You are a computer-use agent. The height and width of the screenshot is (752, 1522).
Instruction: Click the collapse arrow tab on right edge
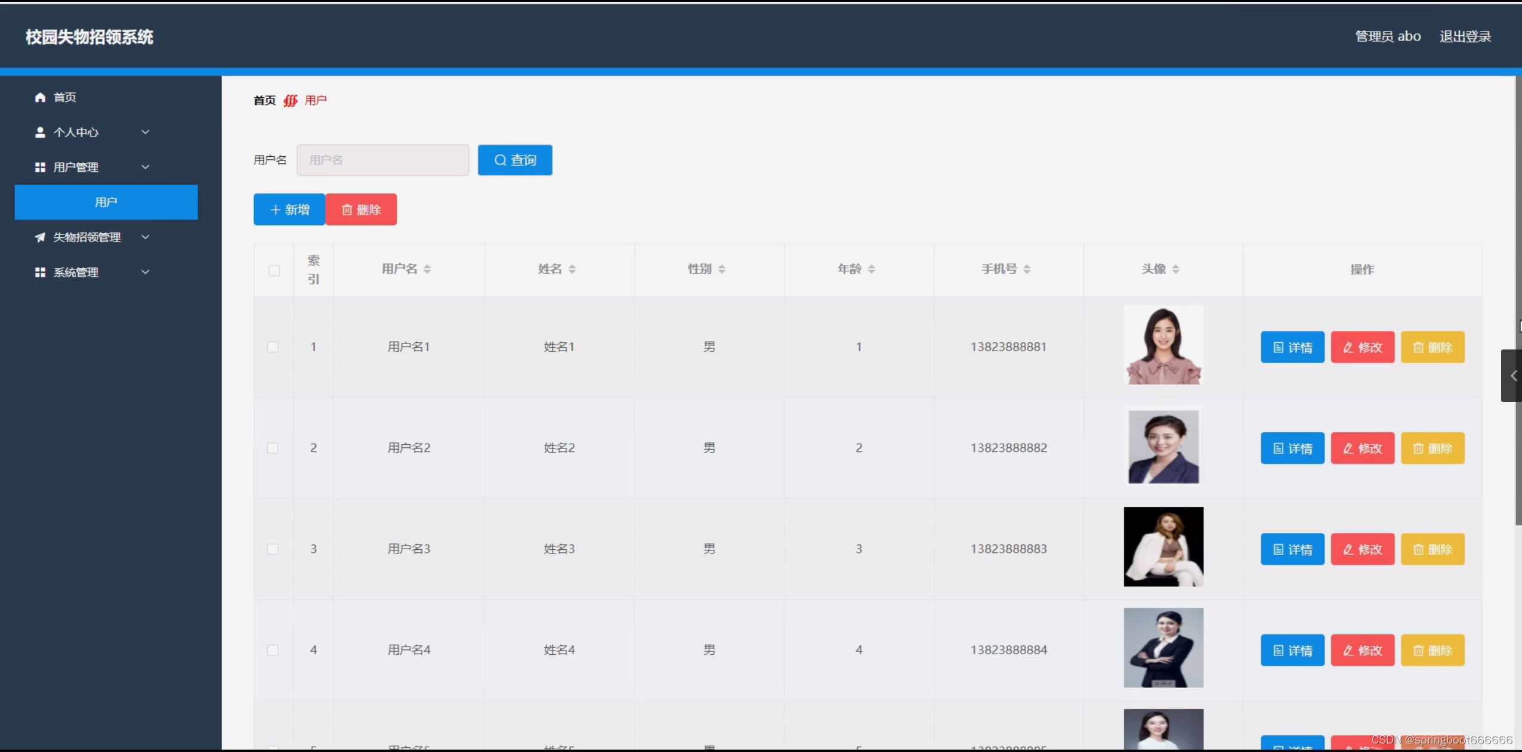click(1512, 376)
